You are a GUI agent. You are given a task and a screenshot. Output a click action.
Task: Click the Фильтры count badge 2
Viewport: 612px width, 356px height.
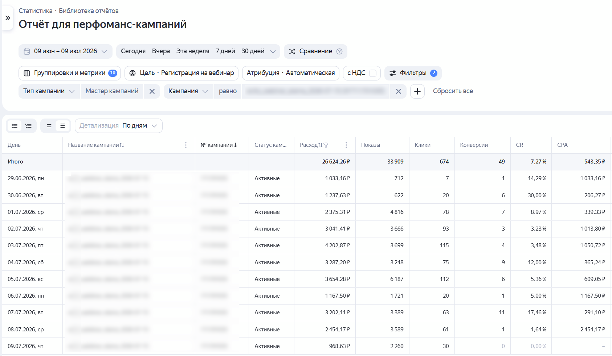tap(433, 73)
